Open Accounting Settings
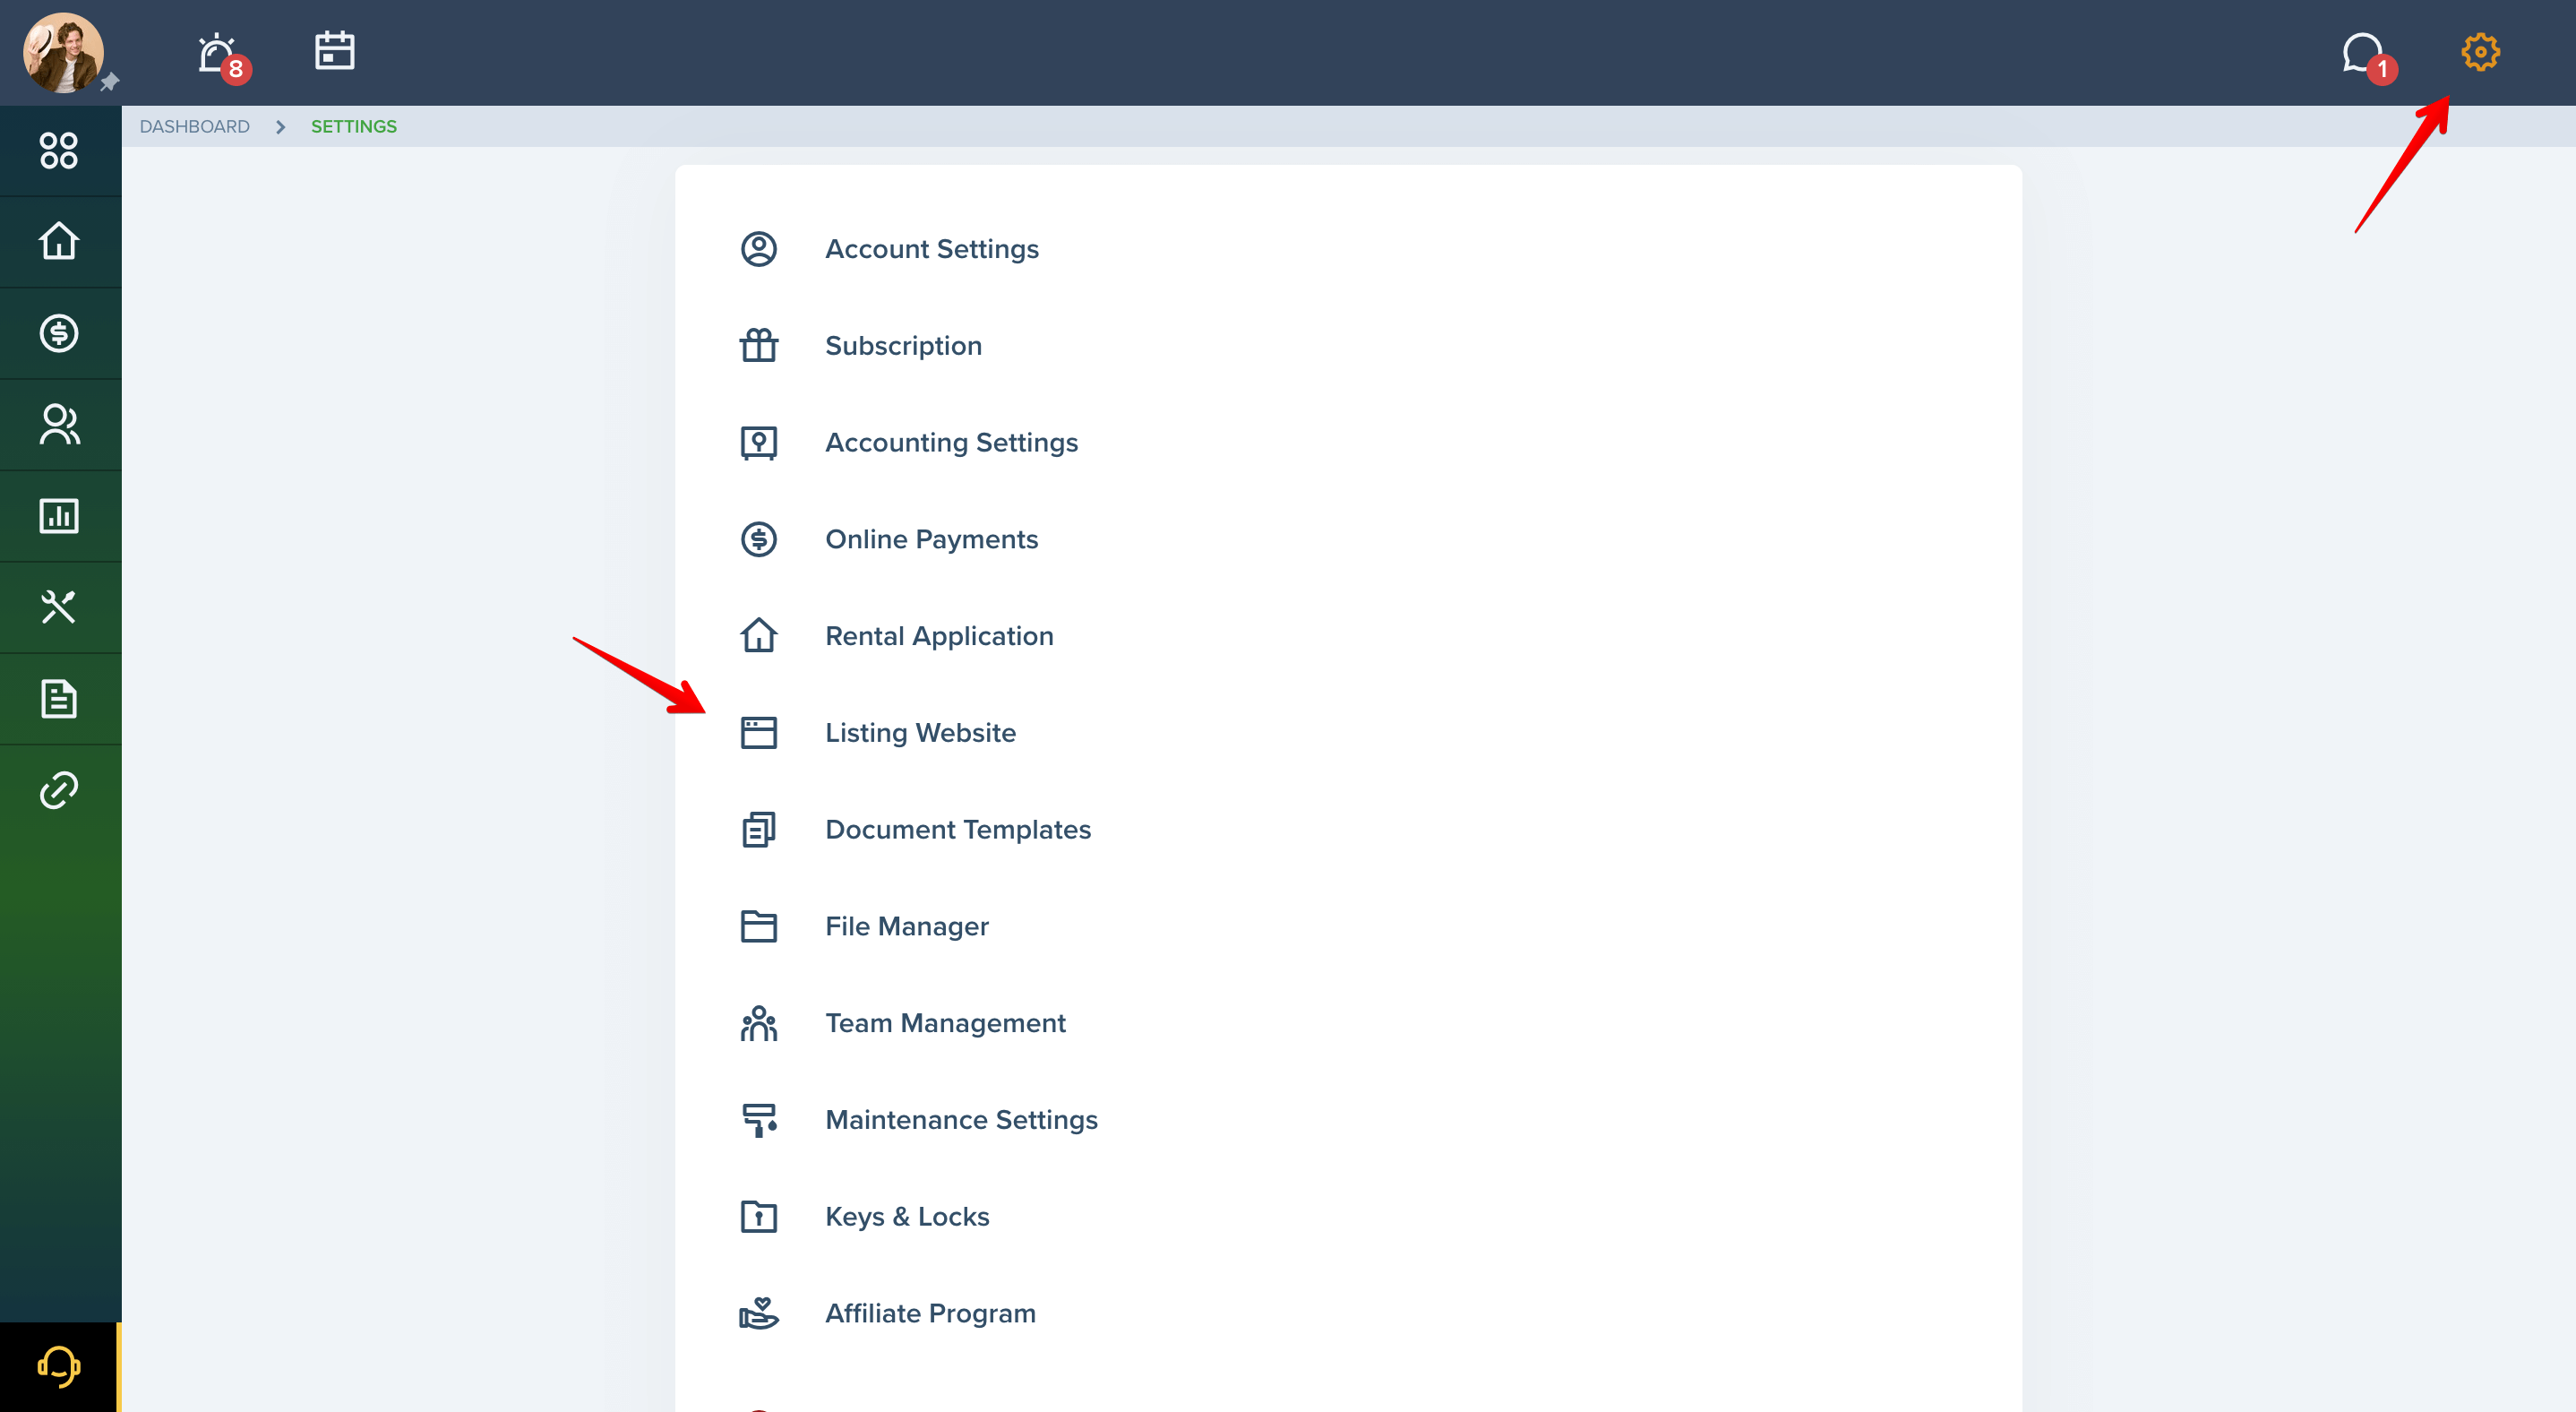The height and width of the screenshot is (1412, 2576). (x=951, y=443)
